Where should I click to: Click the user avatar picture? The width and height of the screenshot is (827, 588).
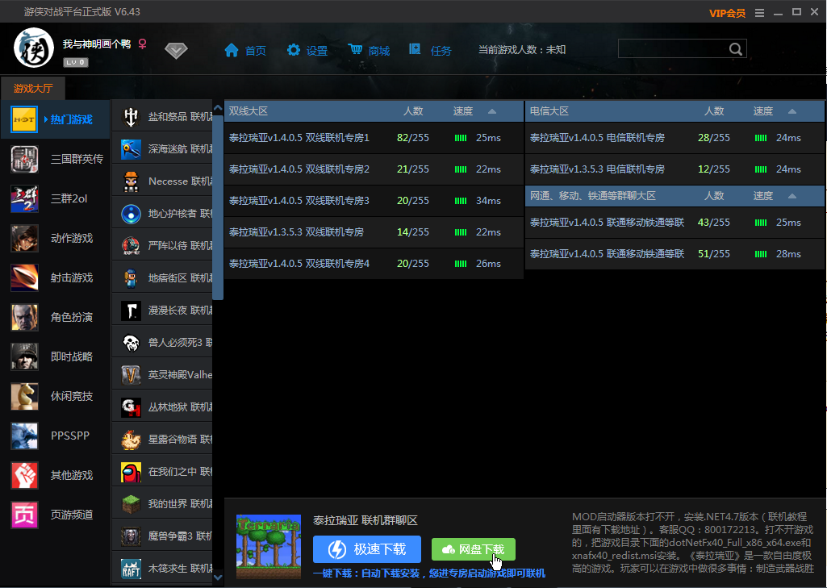(34, 49)
